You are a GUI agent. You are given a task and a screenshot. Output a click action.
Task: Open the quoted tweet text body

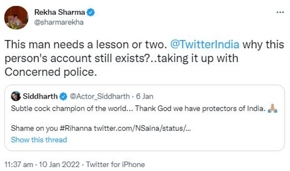click(x=144, y=118)
